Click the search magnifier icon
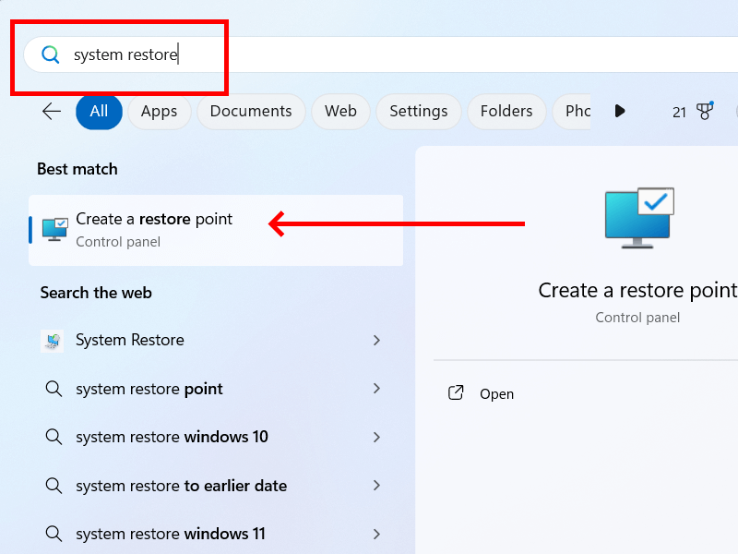 [50, 54]
